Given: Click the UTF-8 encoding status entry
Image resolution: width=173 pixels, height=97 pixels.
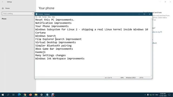Looking at the screenshot, I should 141,78.
